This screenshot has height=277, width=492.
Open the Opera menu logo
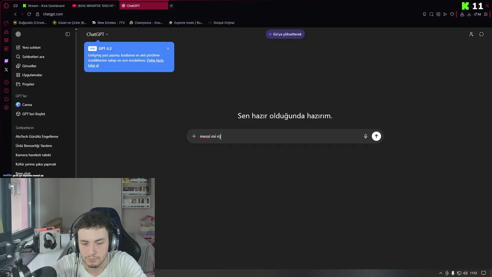pyautogui.click(x=6, y=6)
